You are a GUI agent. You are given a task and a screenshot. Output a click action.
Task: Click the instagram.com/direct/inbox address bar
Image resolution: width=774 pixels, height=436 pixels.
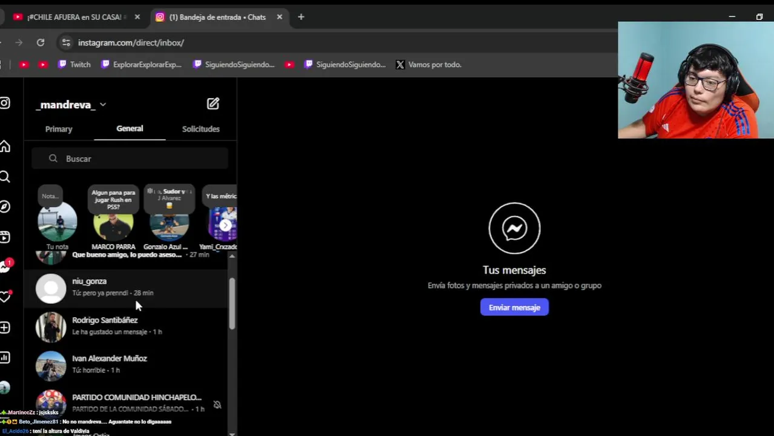click(x=130, y=42)
